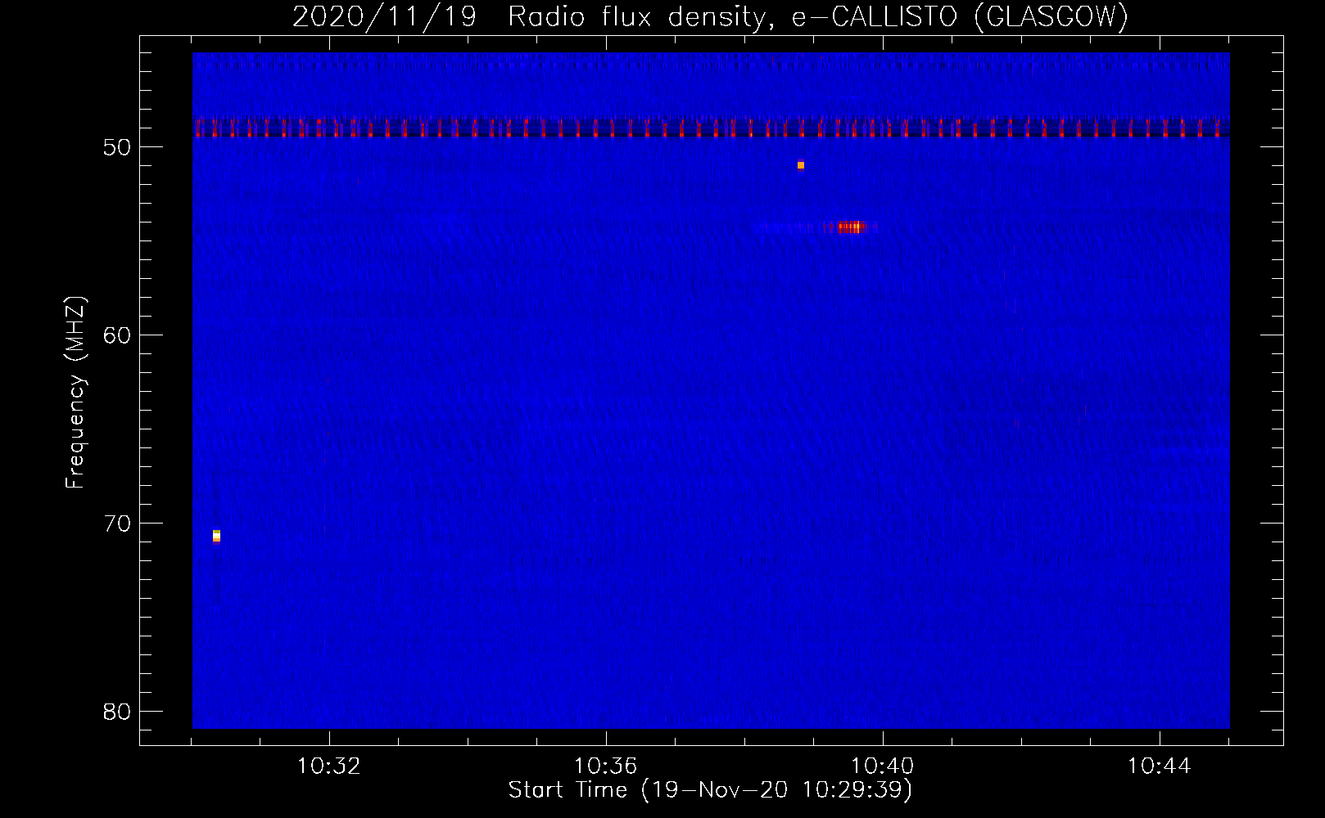Click the small orange spot near 51 MHz

coord(801,165)
